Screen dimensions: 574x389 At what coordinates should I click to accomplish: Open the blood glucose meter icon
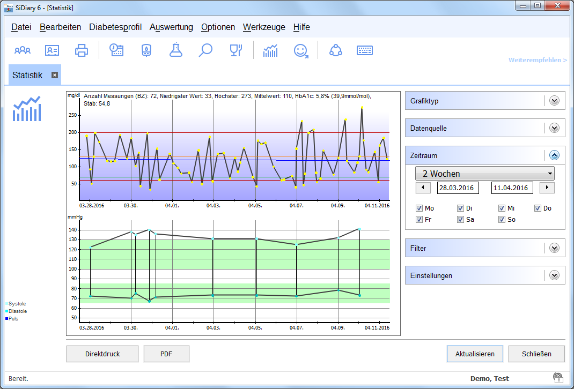[146, 50]
